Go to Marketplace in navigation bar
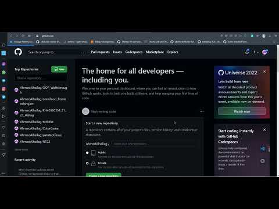Screen dimensions: 279x209 [155, 52]
